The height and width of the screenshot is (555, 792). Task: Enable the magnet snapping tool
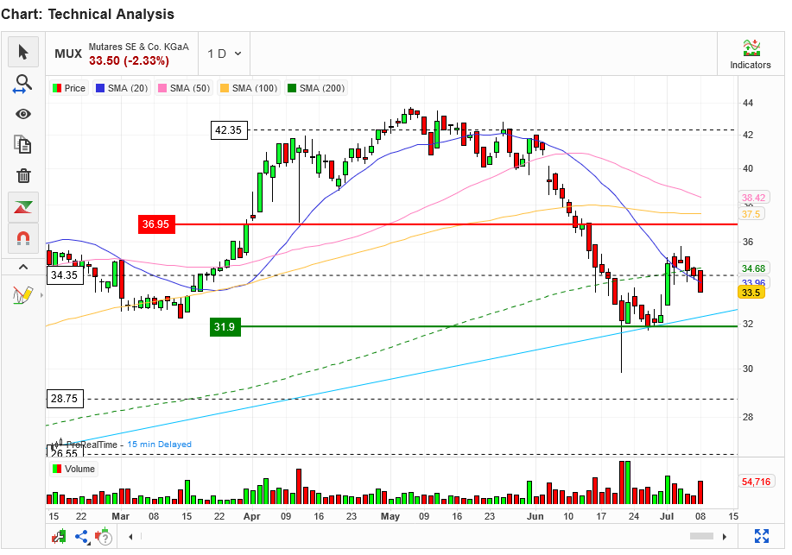click(x=23, y=238)
